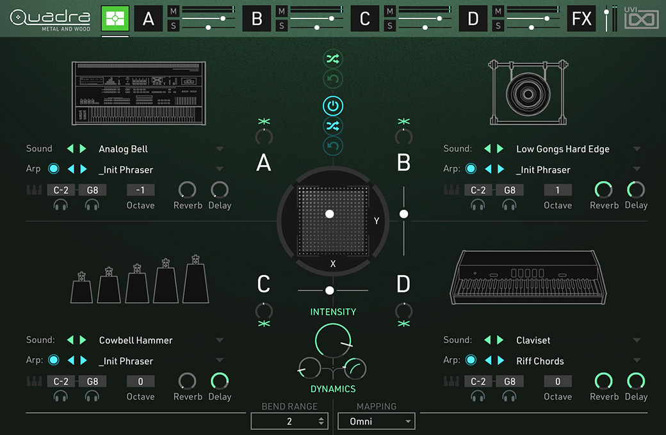
Task: Toggle the Arp switch for Analog Bell layer
Action: click(x=54, y=170)
